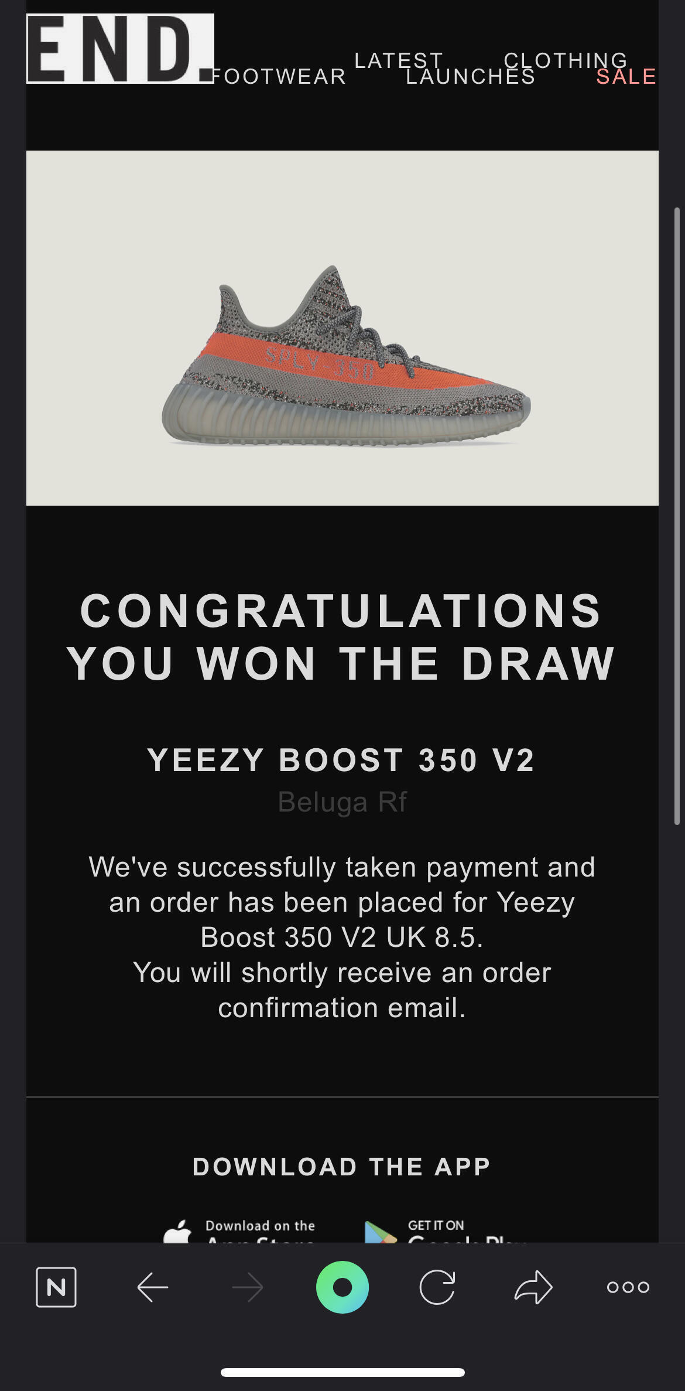The width and height of the screenshot is (685, 1391).
Task: Open the LAUNCHES navigation item
Action: point(471,77)
